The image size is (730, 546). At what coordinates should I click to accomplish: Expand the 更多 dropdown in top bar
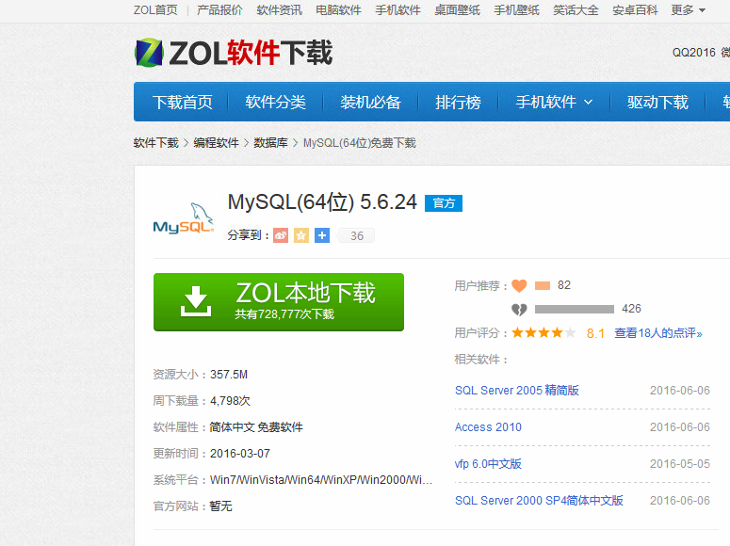click(689, 10)
